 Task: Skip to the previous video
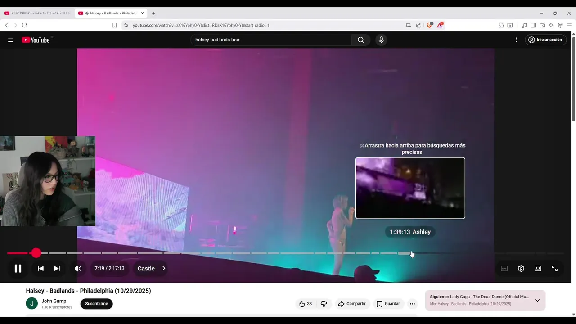point(40,269)
